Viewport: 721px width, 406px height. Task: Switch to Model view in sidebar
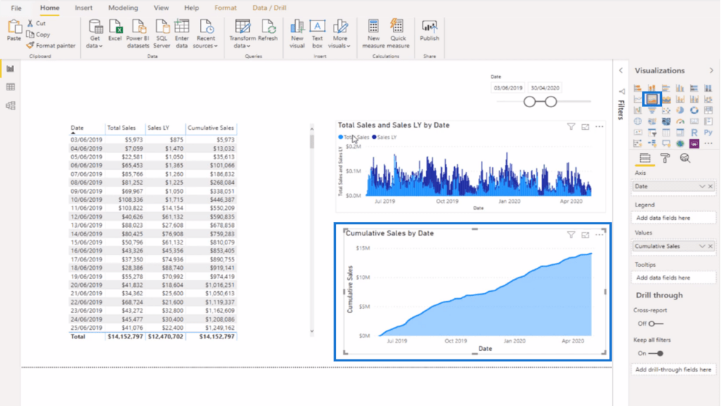(x=10, y=106)
